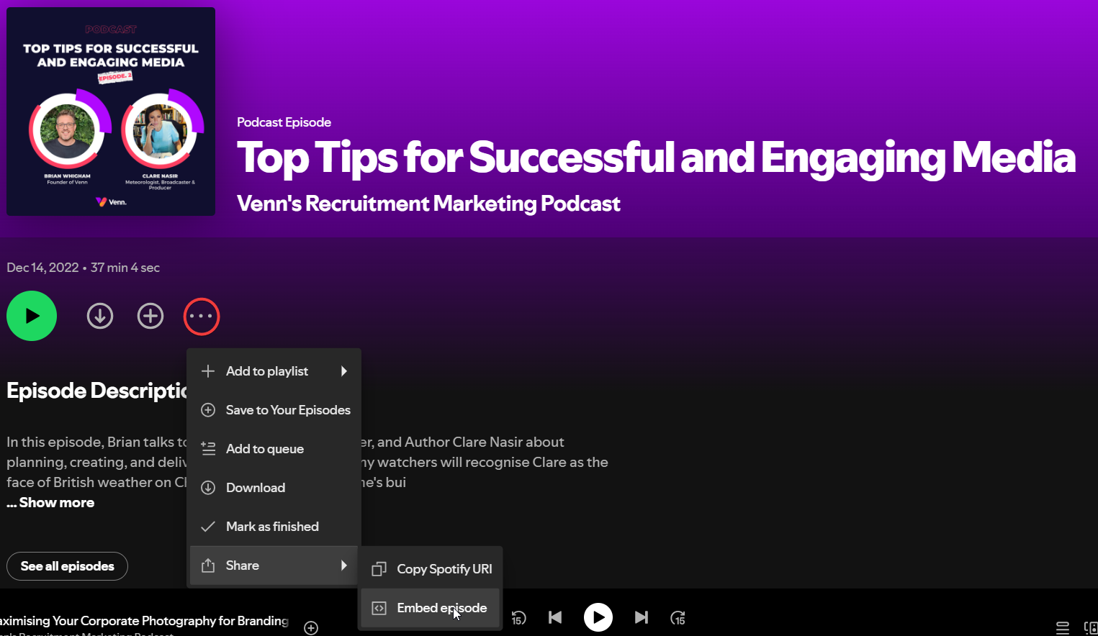Click the episode title heading
This screenshot has width=1098, height=636.
[656, 158]
